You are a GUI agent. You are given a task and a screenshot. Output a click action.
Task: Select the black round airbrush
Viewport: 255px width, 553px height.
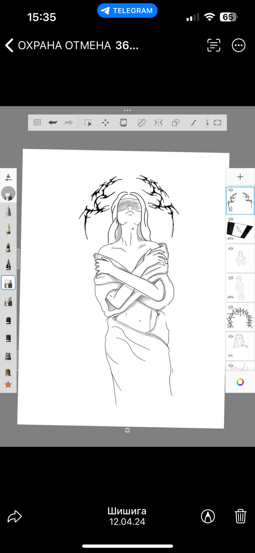point(8,320)
